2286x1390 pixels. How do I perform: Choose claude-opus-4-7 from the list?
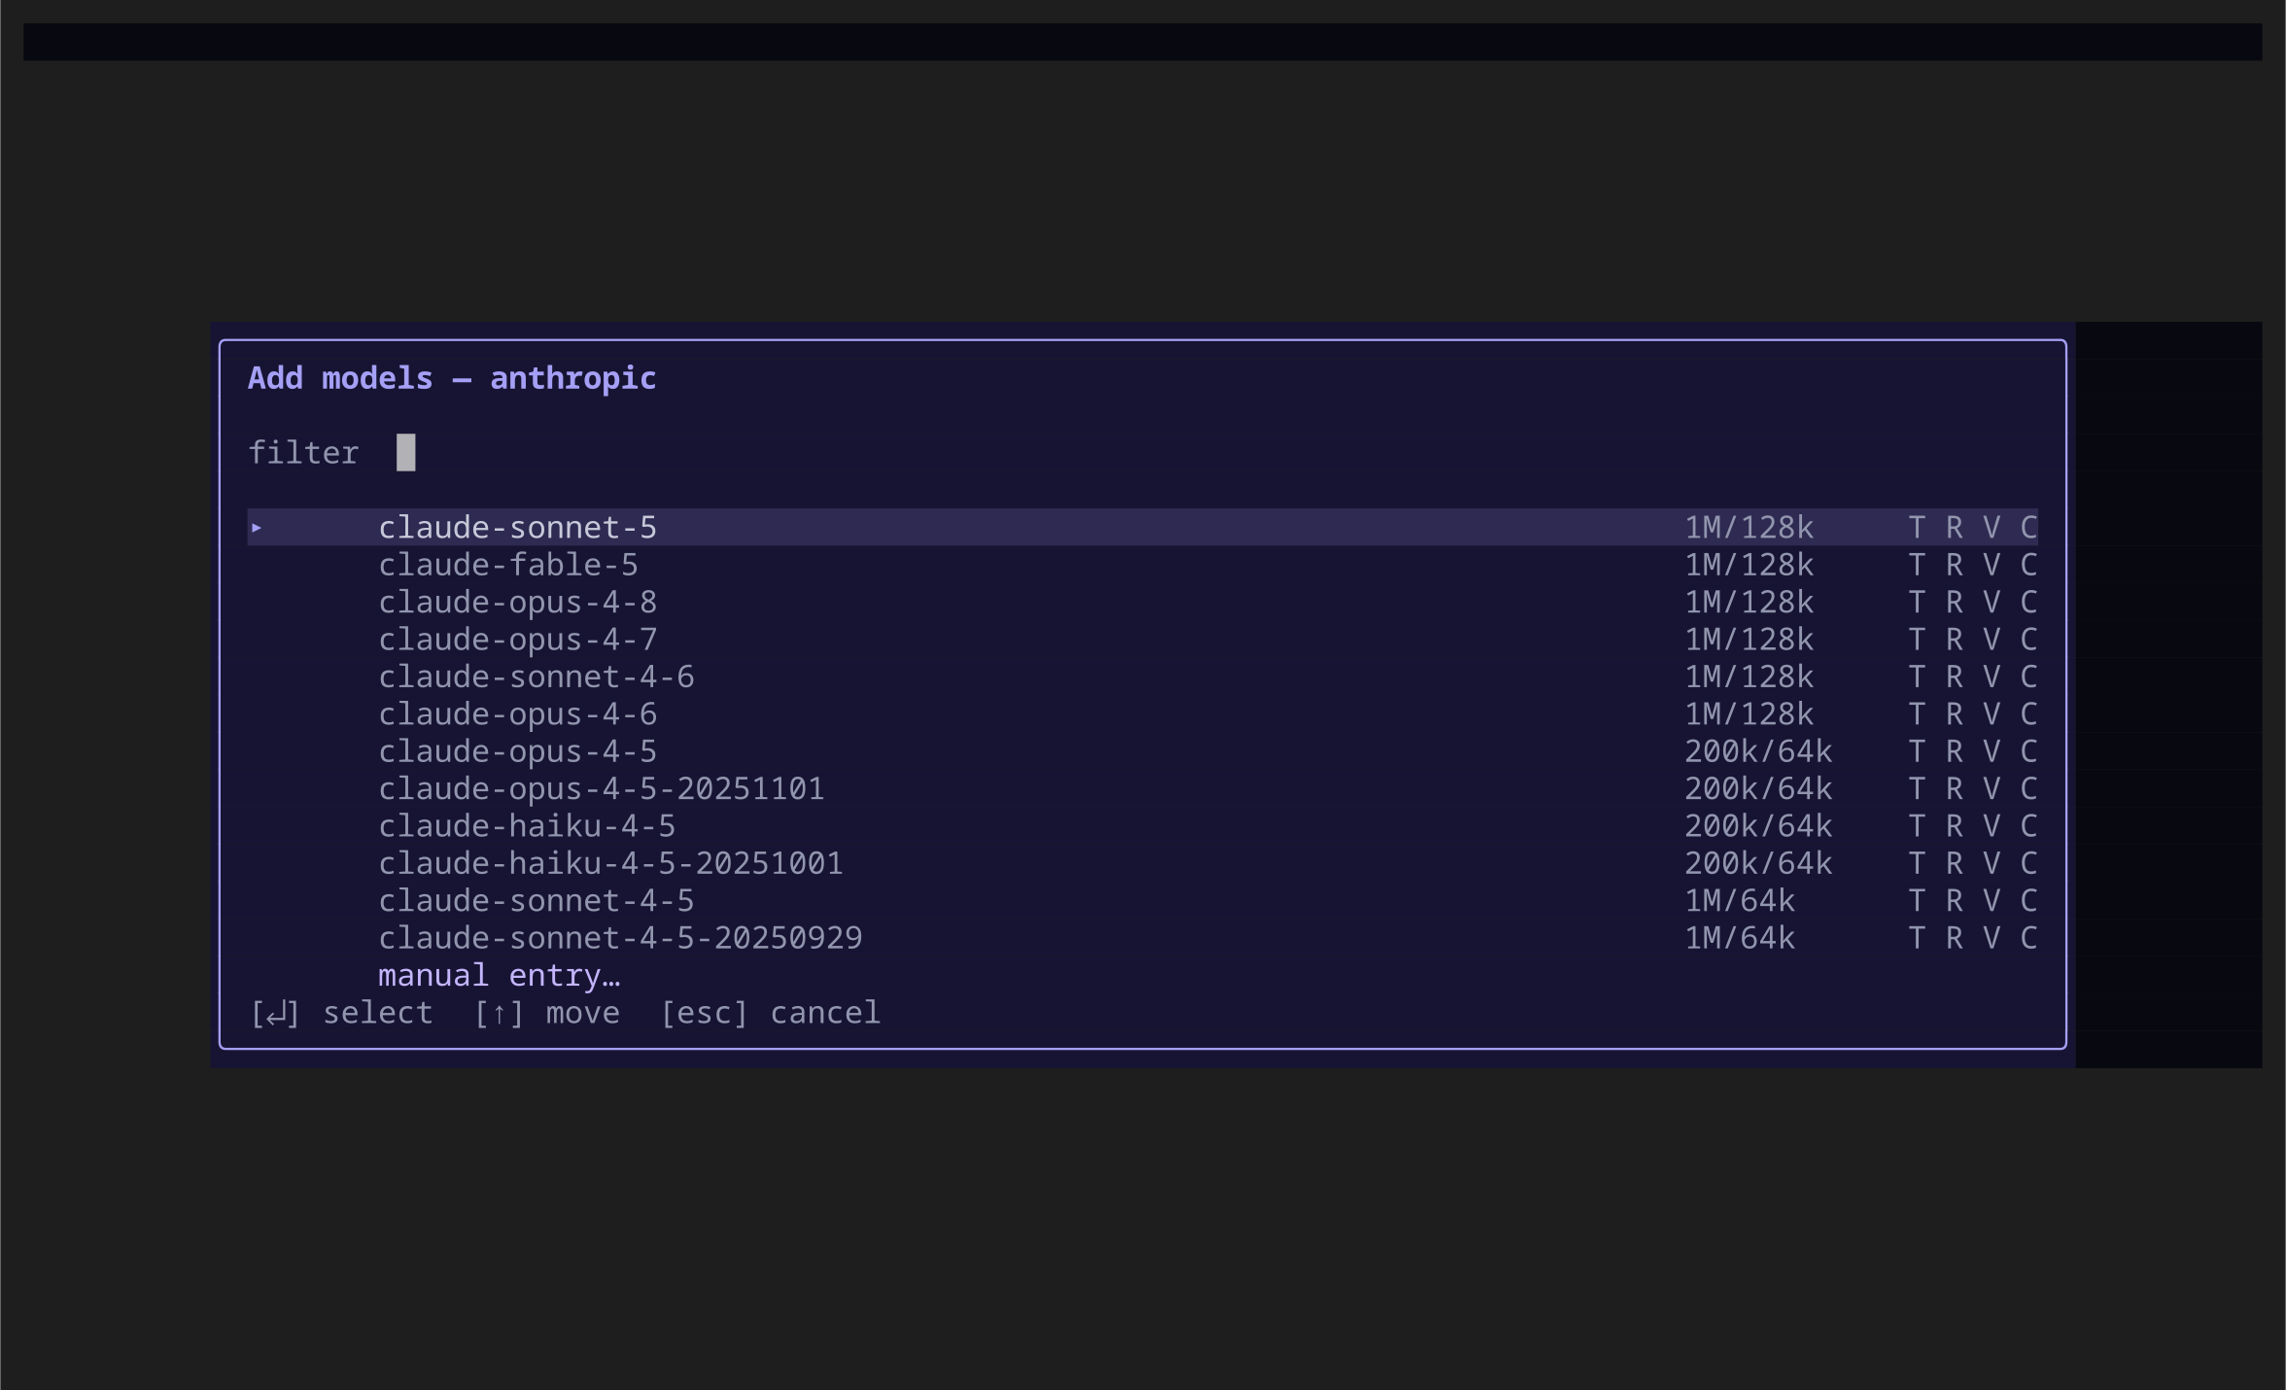tap(1142, 640)
